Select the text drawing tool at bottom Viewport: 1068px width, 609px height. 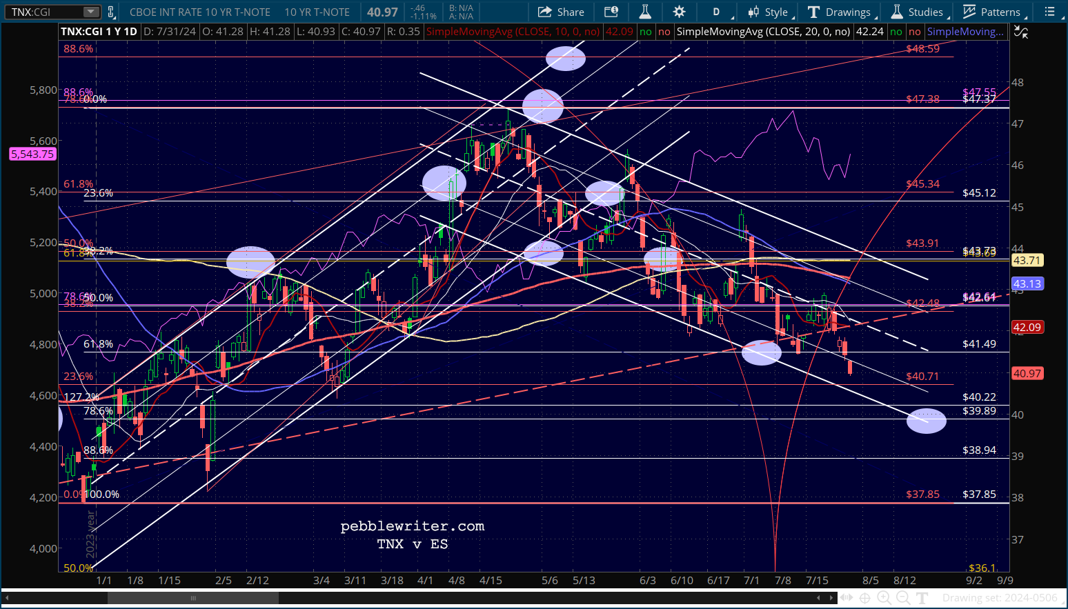922,598
